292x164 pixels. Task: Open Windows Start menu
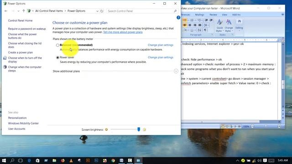tap(4, 160)
